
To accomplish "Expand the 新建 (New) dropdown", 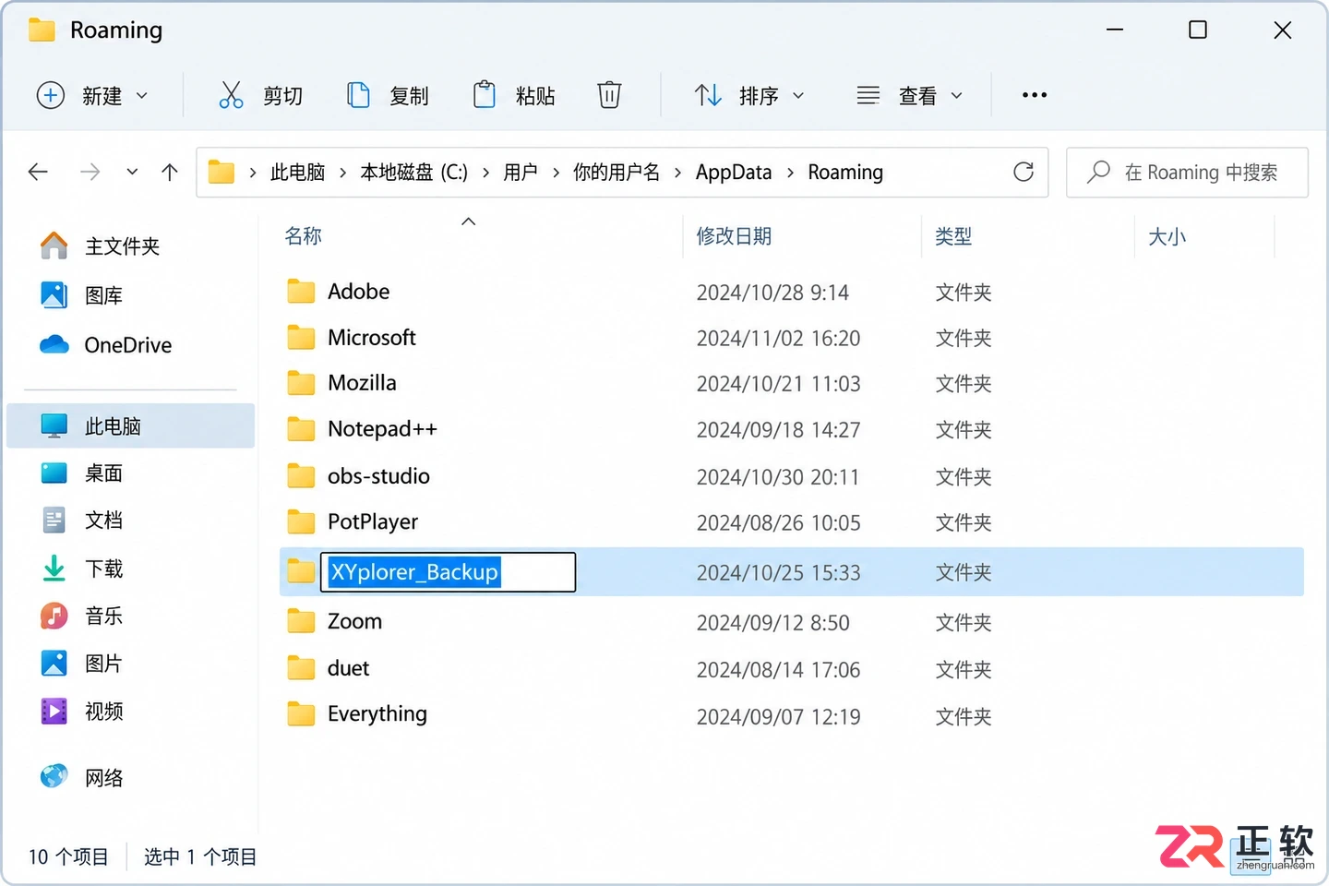I will [x=91, y=95].
